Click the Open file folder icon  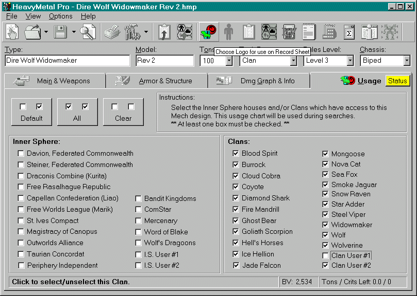(32, 32)
